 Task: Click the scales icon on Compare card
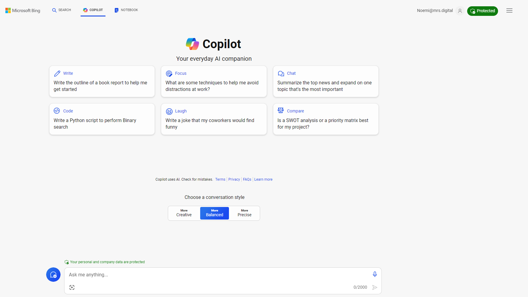pyautogui.click(x=281, y=110)
